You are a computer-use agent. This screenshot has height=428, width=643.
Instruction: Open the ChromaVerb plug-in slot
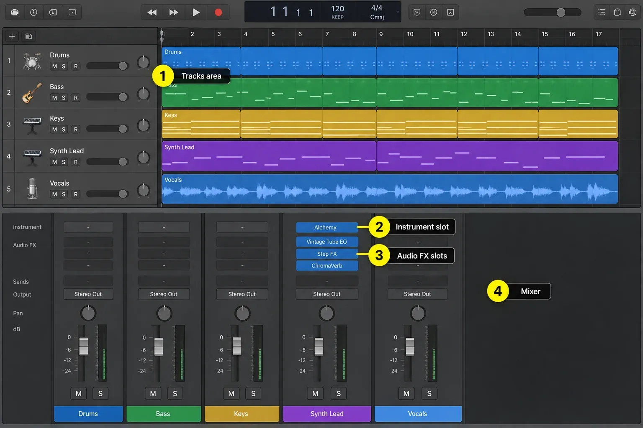(327, 266)
